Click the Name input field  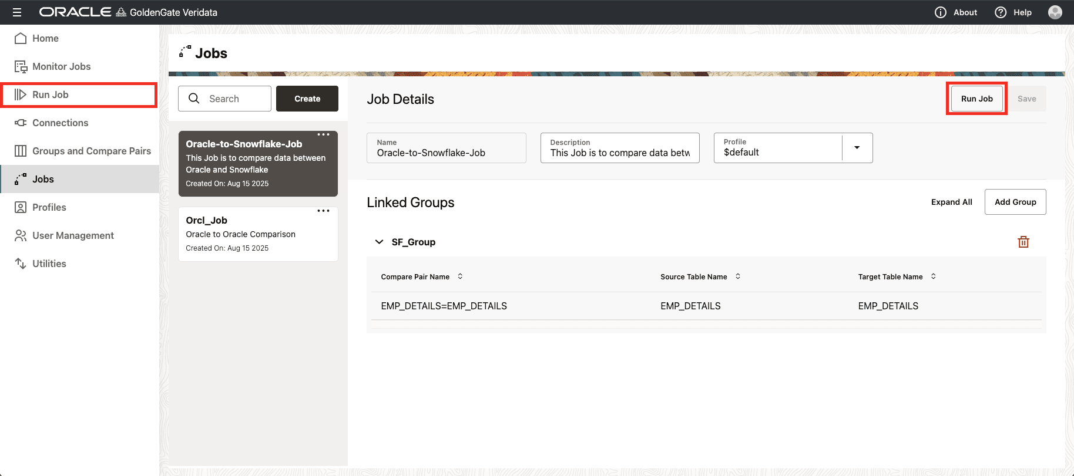point(447,148)
